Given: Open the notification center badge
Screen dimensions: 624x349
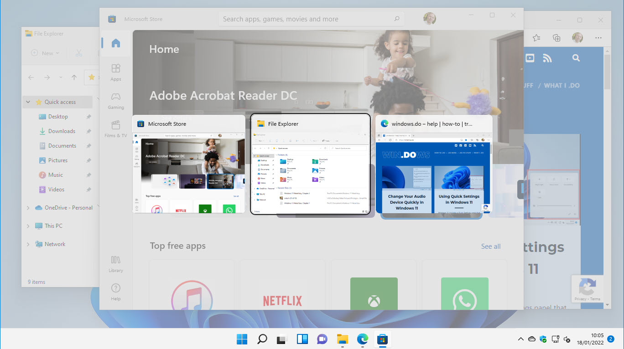Looking at the screenshot, I should pyautogui.click(x=611, y=339).
